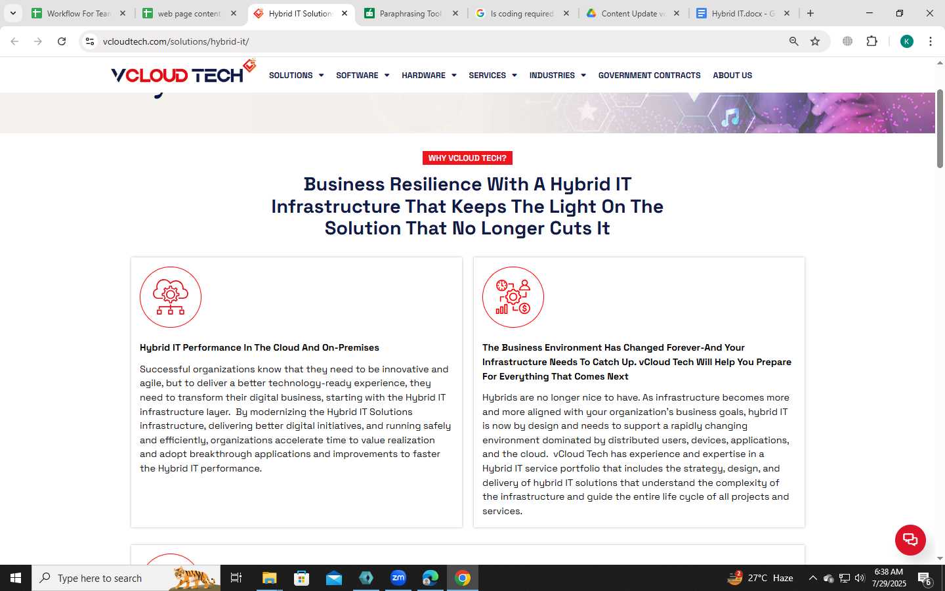The width and height of the screenshot is (945, 591).
Task: Open a new browser tab
Action: click(810, 13)
